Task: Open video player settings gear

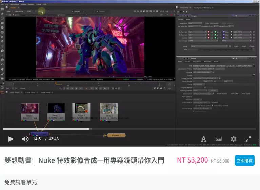Action: pyautogui.click(x=233, y=139)
